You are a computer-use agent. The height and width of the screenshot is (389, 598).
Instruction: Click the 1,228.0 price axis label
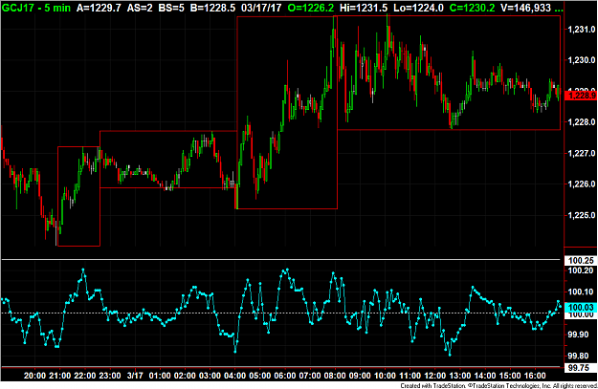581,122
